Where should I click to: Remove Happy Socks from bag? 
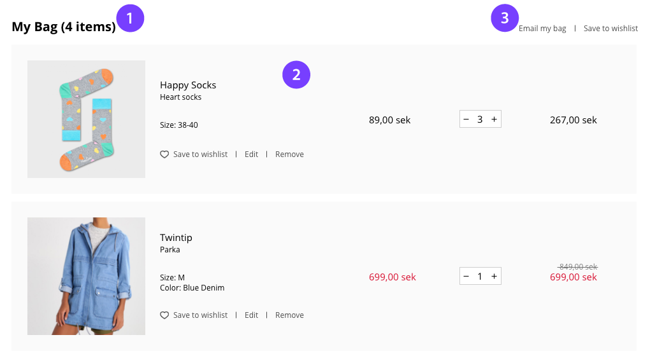[x=289, y=154]
